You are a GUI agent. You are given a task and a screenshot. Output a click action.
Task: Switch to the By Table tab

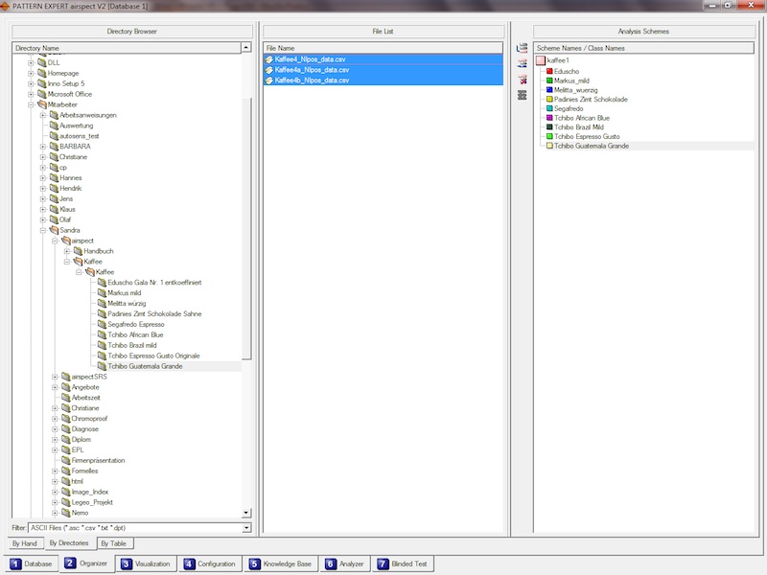tap(113, 543)
